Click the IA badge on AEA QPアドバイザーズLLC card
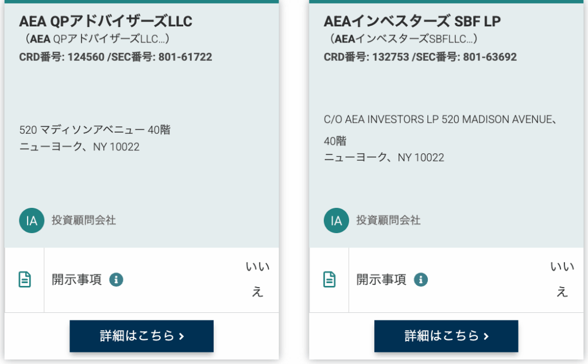588x364 pixels. pyautogui.click(x=32, y=220)
